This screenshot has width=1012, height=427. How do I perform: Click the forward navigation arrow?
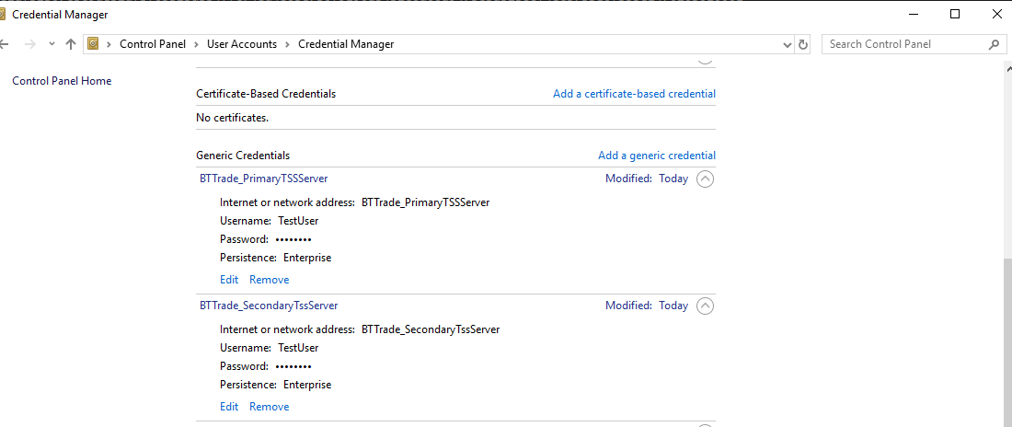coord(29,44)
